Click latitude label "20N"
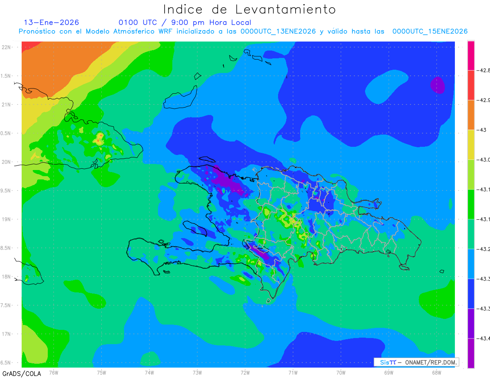The height and width of the screenshot is (378, 490). 7,162
